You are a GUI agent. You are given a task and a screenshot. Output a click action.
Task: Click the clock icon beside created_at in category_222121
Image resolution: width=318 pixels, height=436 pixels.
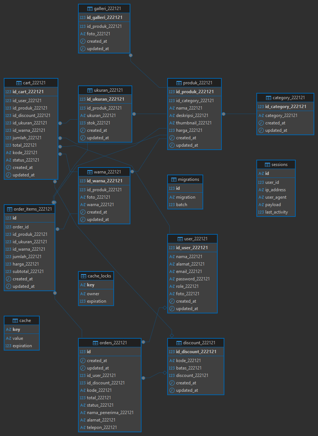point(261,123)
